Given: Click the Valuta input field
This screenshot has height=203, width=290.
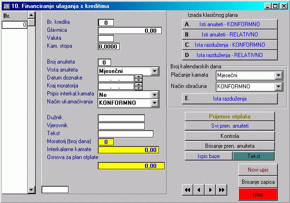Looking at the screenshot, I should point(106,38).
